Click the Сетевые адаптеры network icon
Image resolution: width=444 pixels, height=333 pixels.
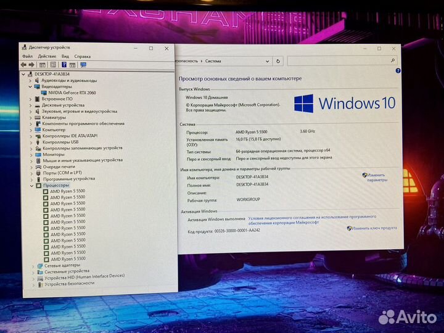click(x=40, y=266)
